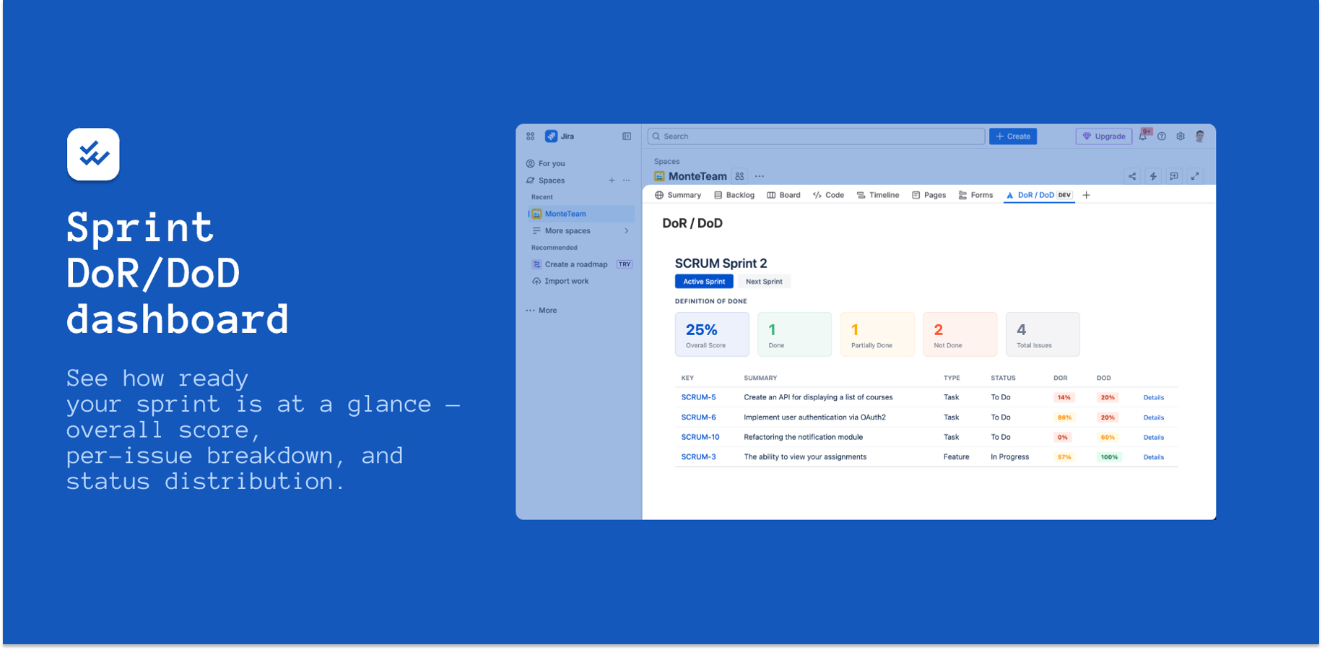1322x650 pixels.
Task: Open issue link SCRUM-3
Action: point(698,457)
